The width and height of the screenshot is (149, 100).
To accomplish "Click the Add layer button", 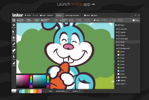I will point(120,25).
